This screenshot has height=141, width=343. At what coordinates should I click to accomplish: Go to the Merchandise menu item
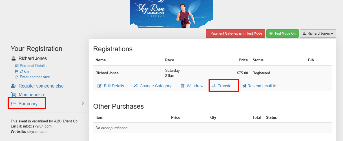click(x=31, y=95)
